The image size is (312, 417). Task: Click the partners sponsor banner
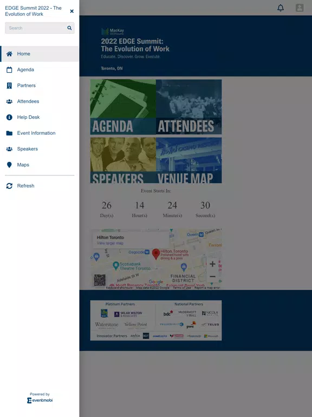(x=156, y=320)
